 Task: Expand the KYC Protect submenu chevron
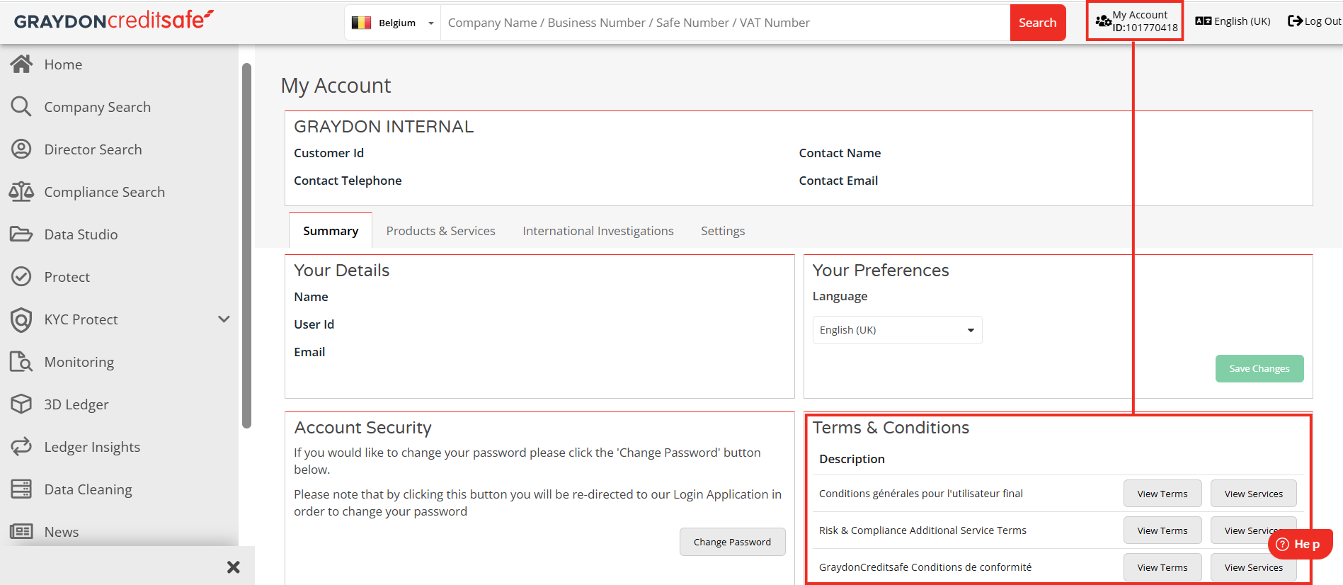224,319
